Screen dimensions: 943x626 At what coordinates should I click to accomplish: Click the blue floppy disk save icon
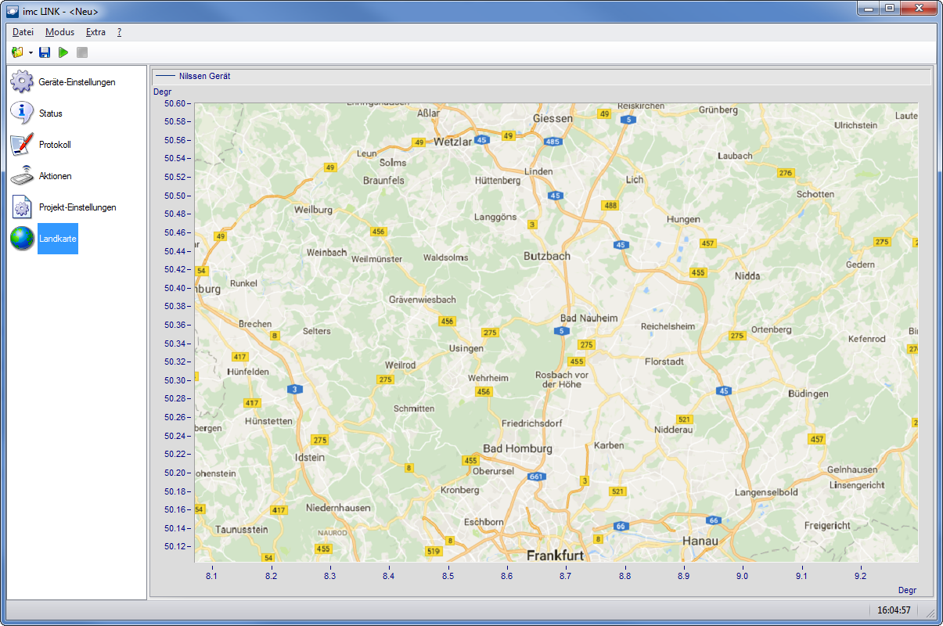(x=45, y=52)
